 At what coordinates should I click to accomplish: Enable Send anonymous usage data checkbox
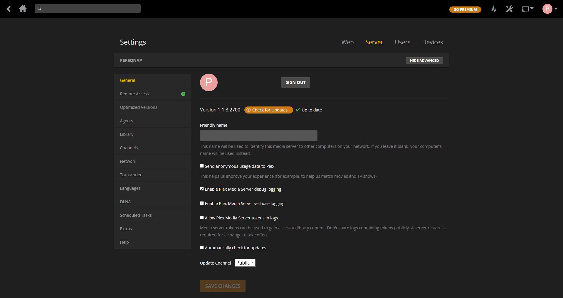tap(202, 166)
